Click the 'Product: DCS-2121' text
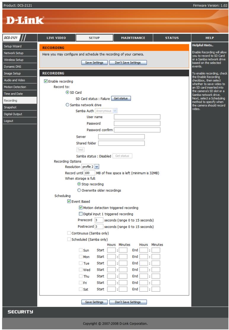Image resolution: width=229 pixels, height=330 pixels. pyautogui.click(x=18, y=5)
